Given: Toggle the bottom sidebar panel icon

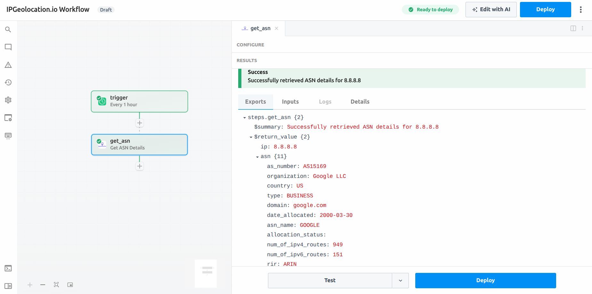Looking at the screenshot, I should tap(8, 286).
